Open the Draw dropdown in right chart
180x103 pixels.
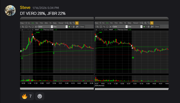[97, 23]
